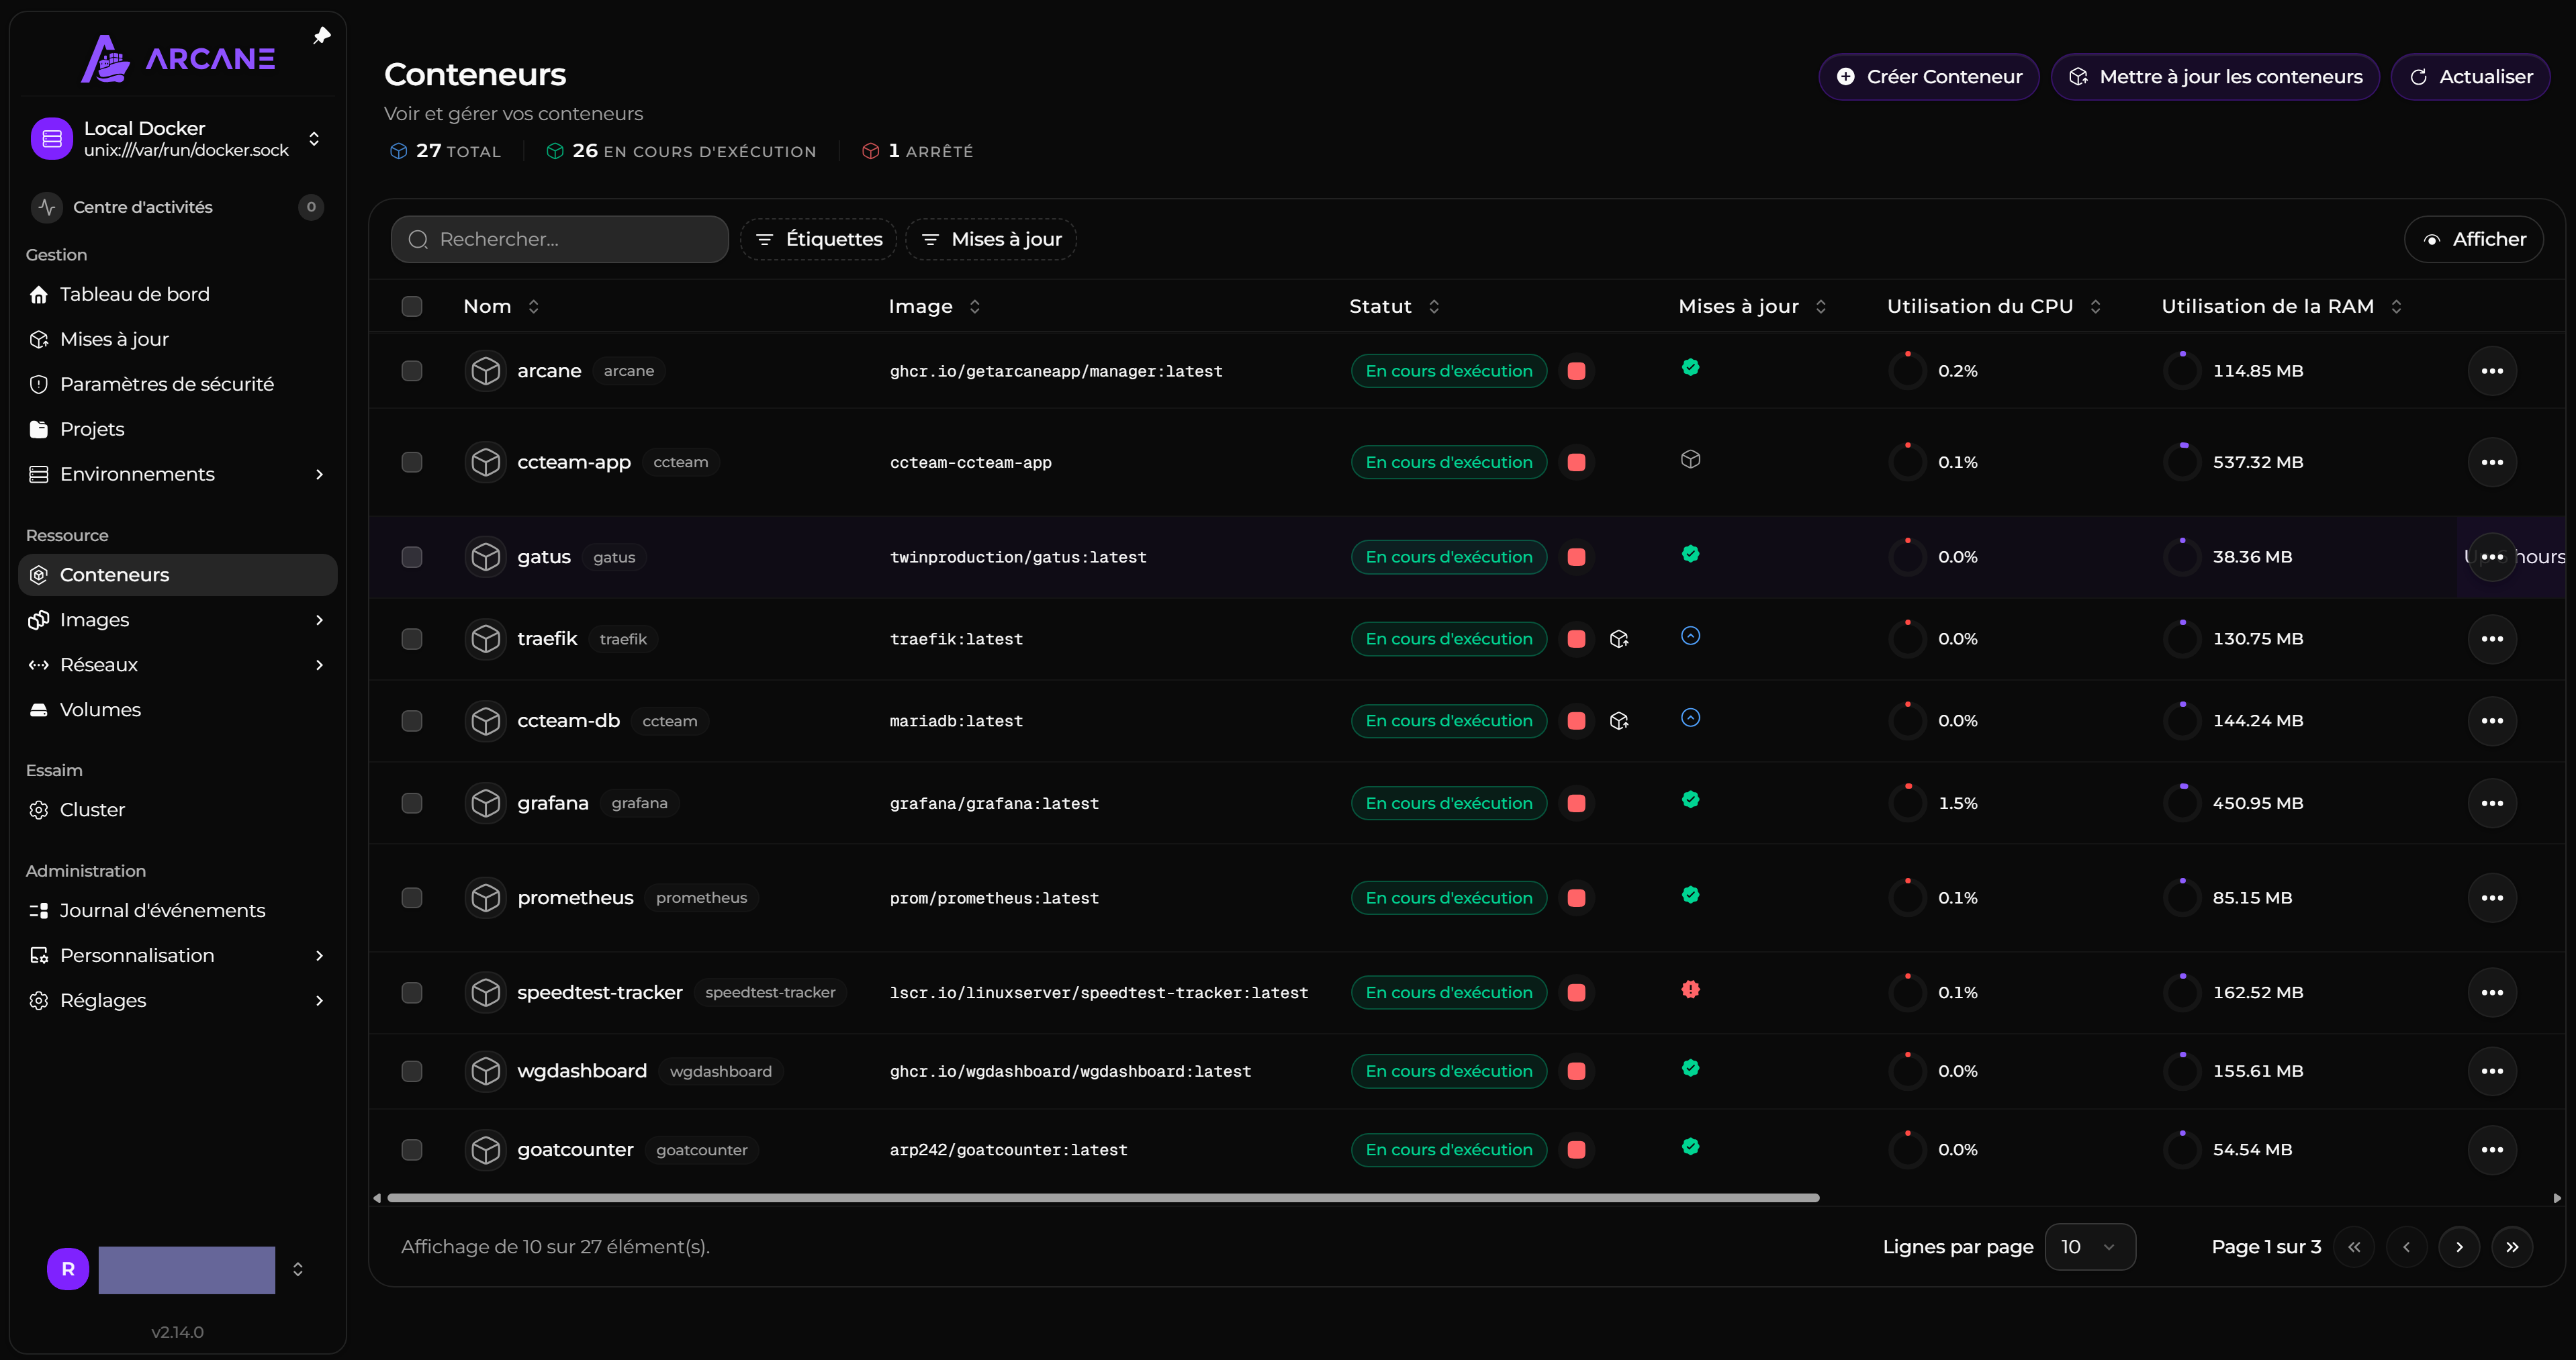Click the RAM usage gauge for arcane
Image resolution: width=2576 pixels, height=1360 pixels.
[2182, 371]
